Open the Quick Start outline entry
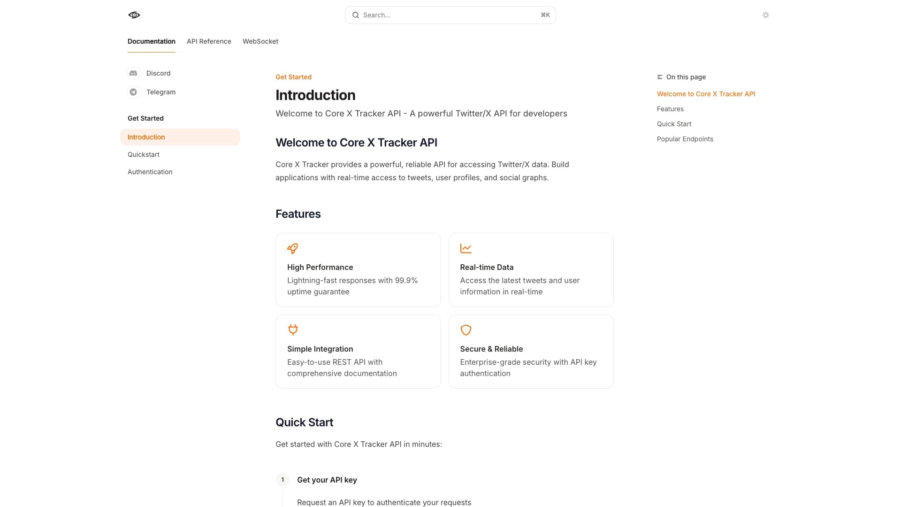The height and width of the screenshot is (507, 901). click(x=674, y=123)
